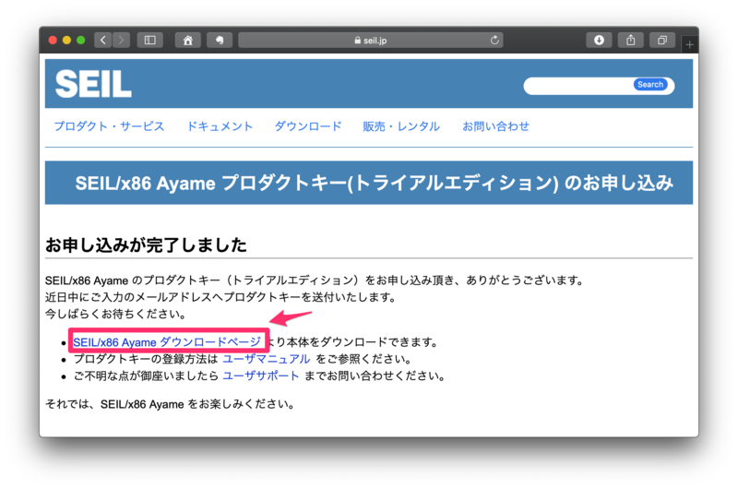
Task: Add a new tab with plus button
Action: pos(689,44)
